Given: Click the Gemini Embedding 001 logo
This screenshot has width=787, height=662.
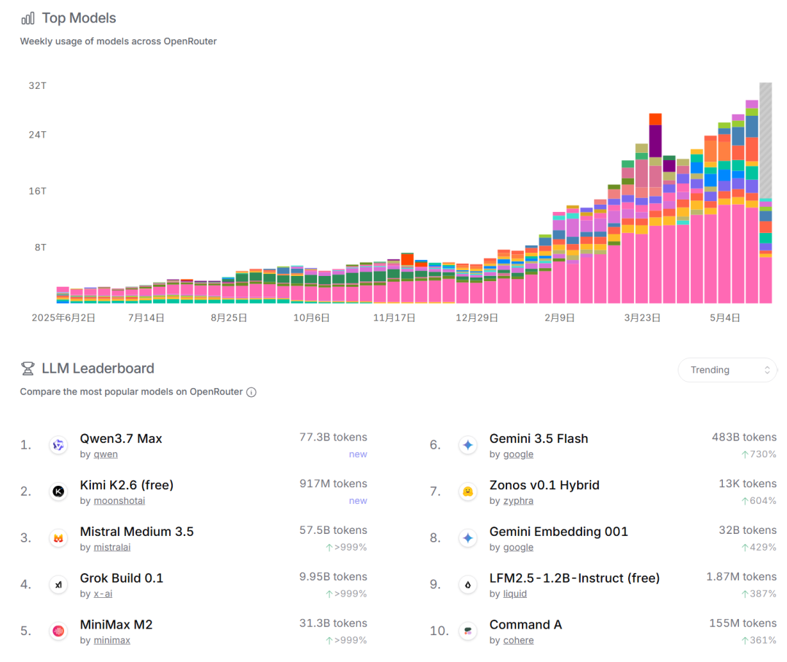Looking at the screenshot, I should point(468,538).
